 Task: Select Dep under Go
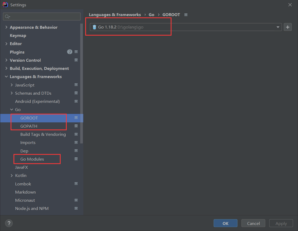click(24, 151)
